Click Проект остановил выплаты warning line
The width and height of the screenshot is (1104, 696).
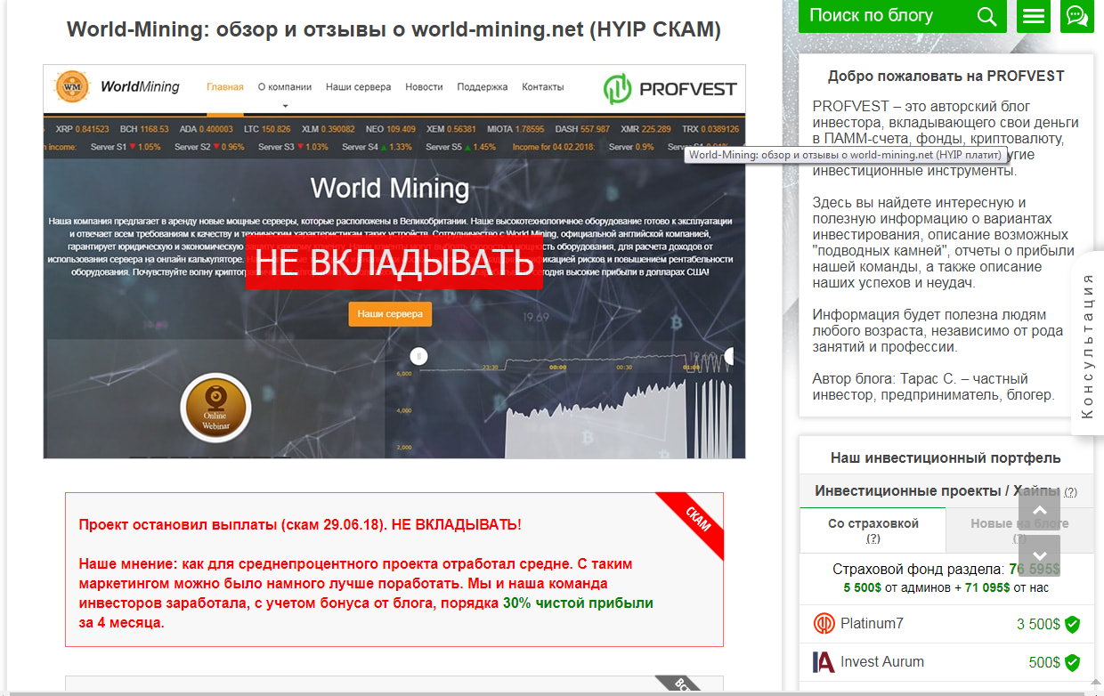click(300, 524)
